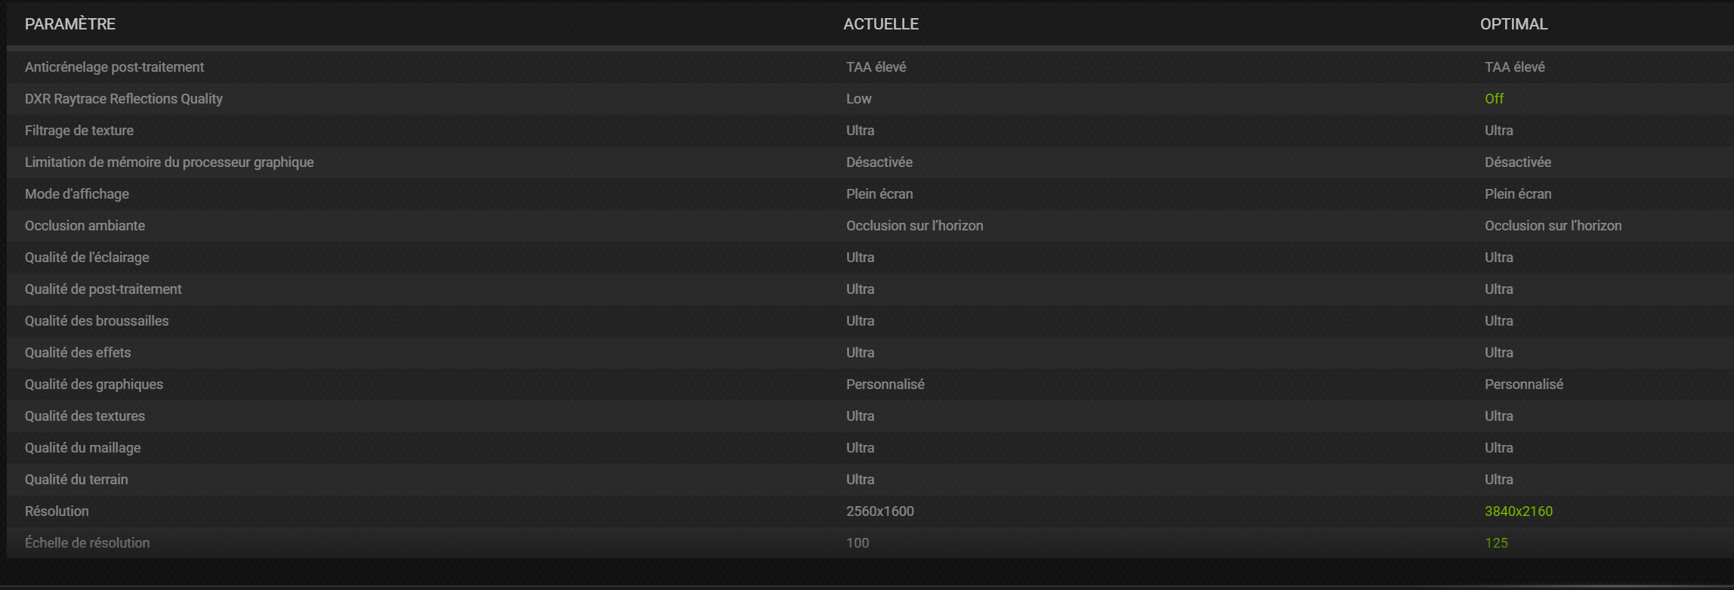Select the Anticrénelage post-traitement row

[x=870, y=67]
